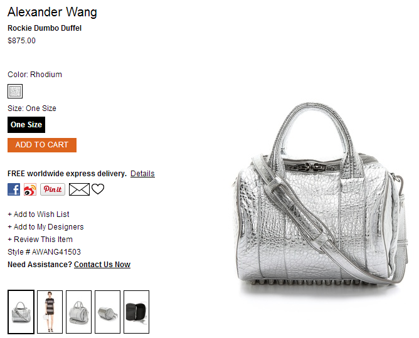Open Review This Item
This screenshot has height=338, width=419.
40,240
